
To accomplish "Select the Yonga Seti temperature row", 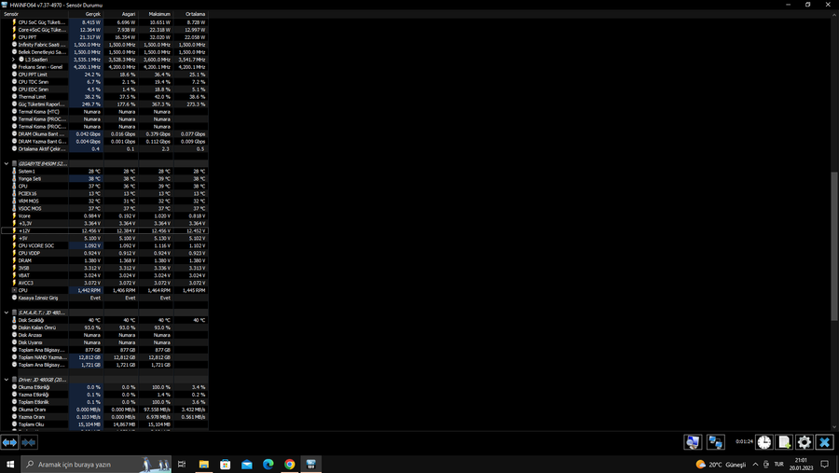I will pos(104,178).
